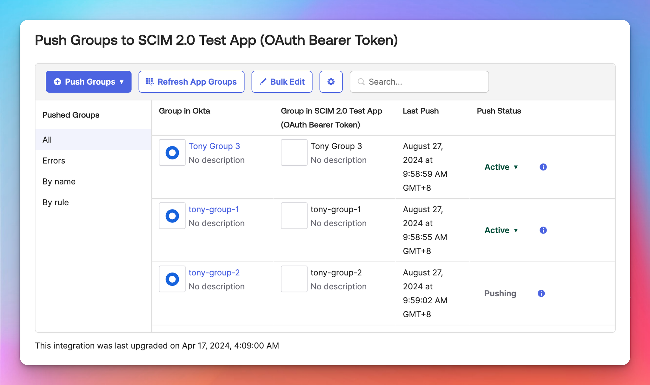
Task: Click the app-side tony-group-2 name
Action: [336, 273]
